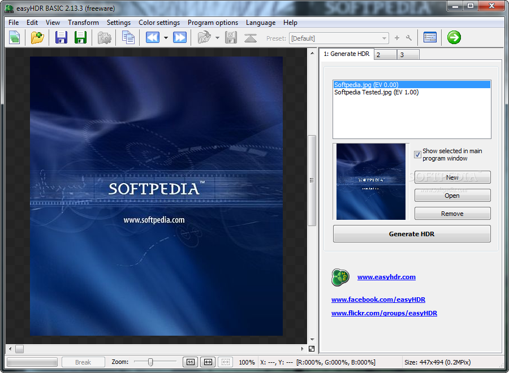Open the Help menu
The height and width of the screenshot is (373, 509).
tap(290, 23)
